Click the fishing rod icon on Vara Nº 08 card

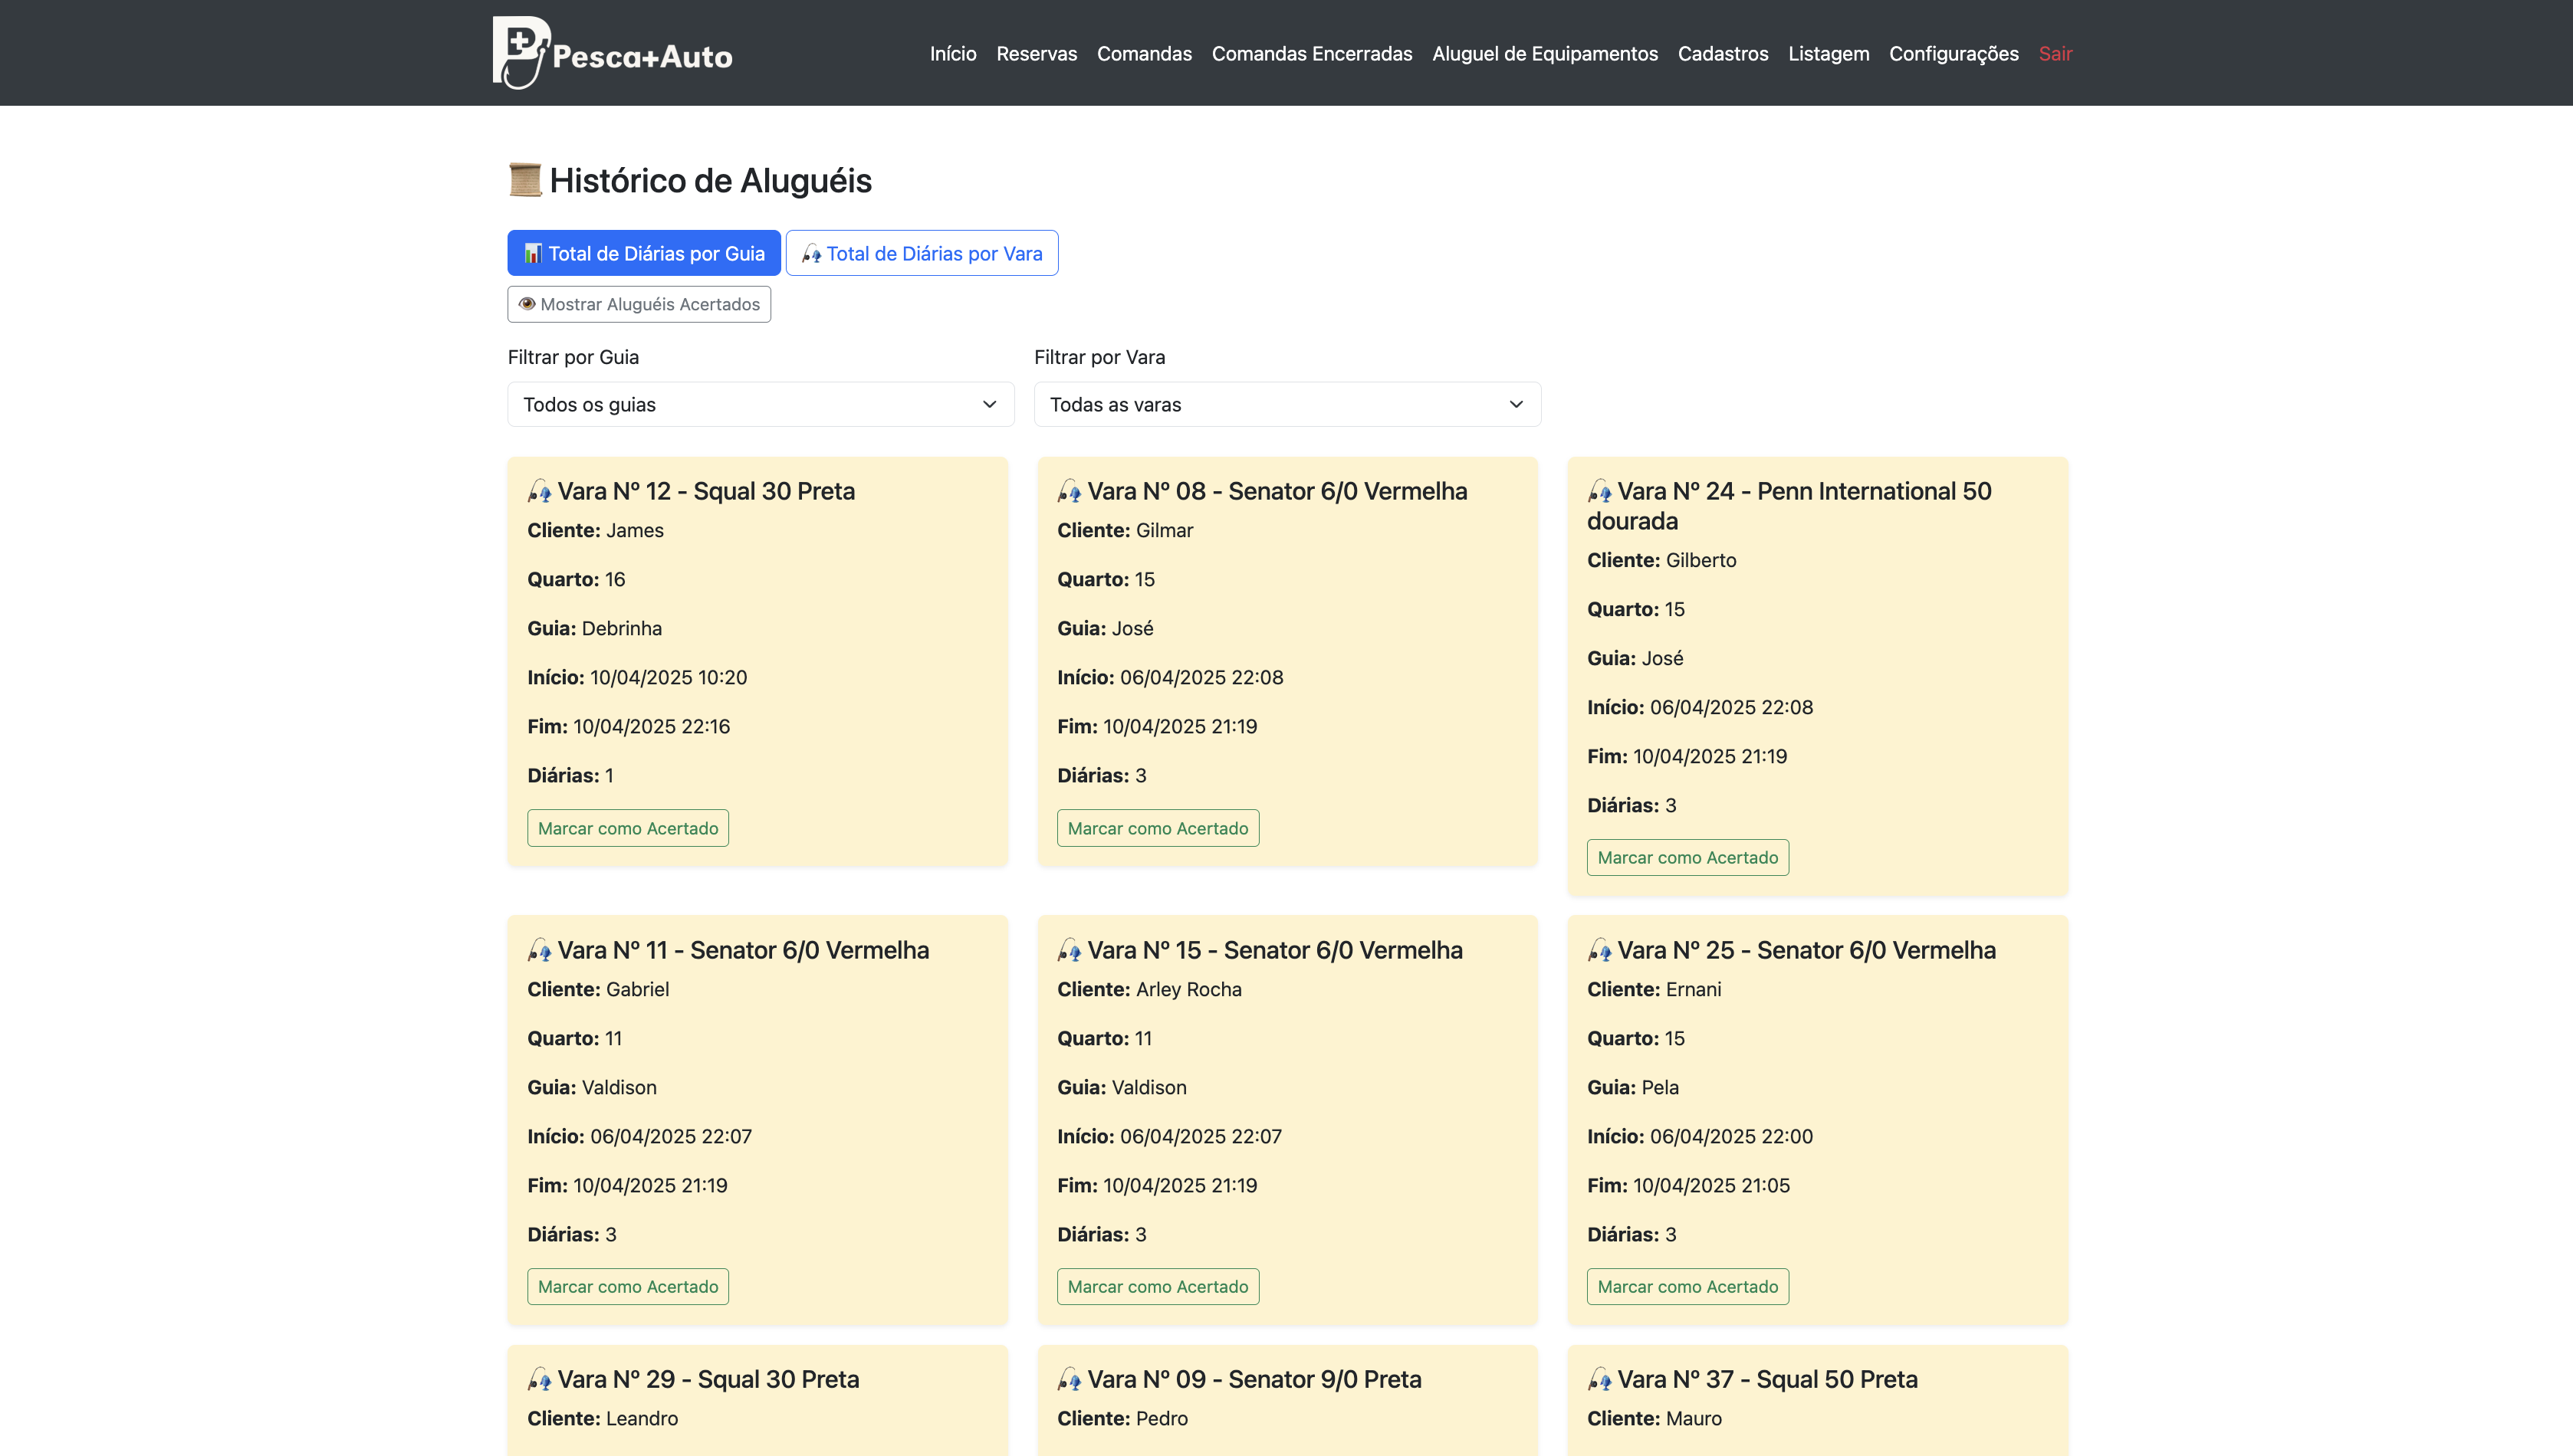point(1070,491)
